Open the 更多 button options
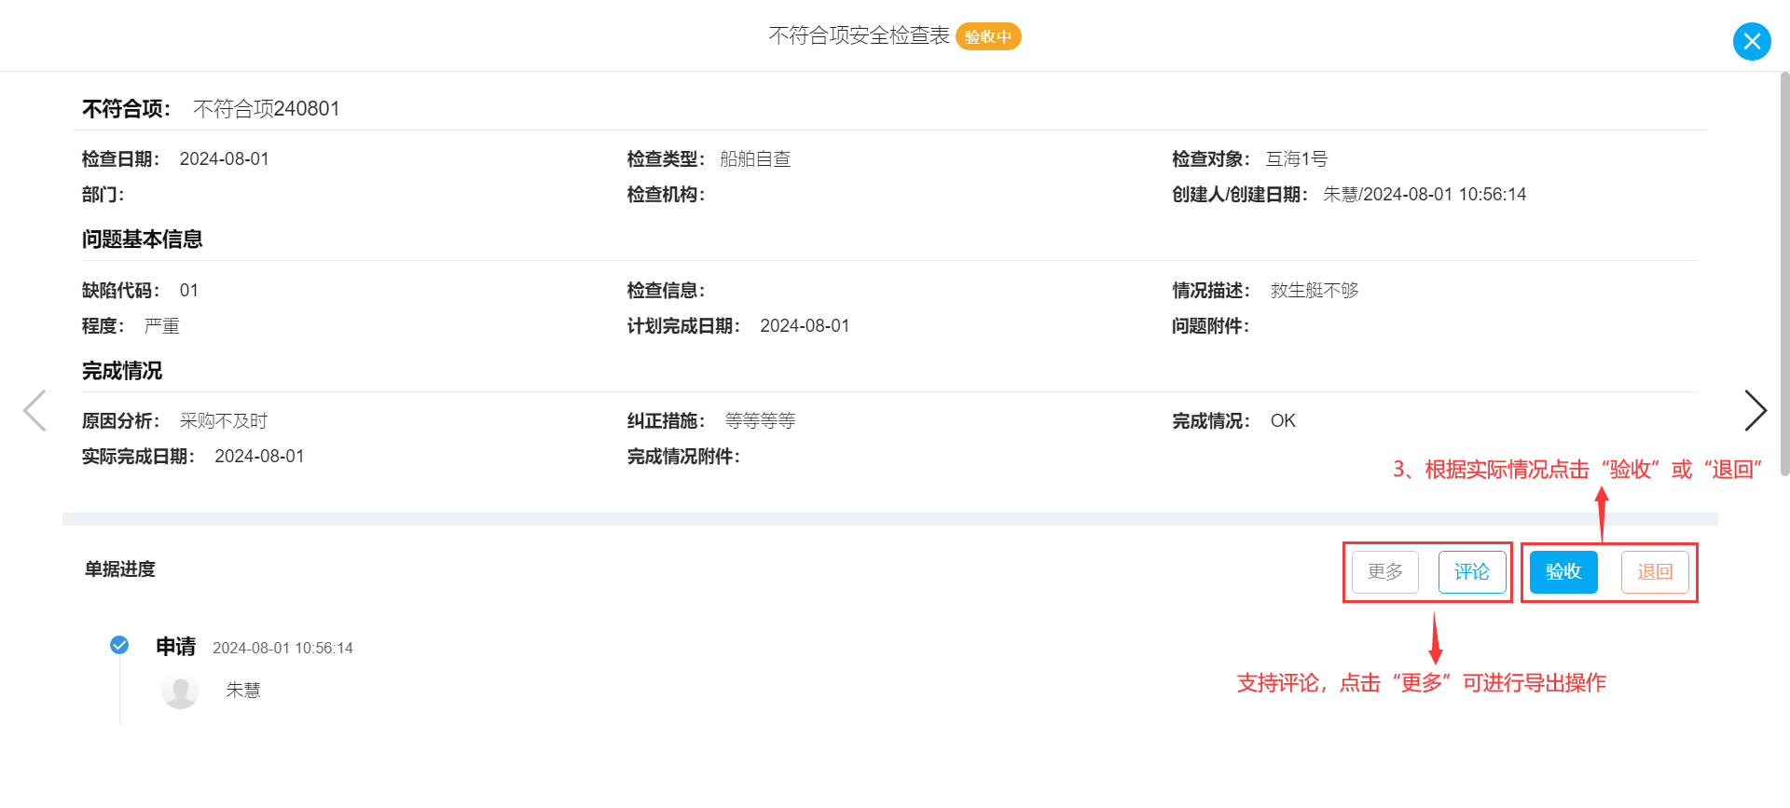Viewport: 1790px width, 808px height. (x=1385, y=572)
